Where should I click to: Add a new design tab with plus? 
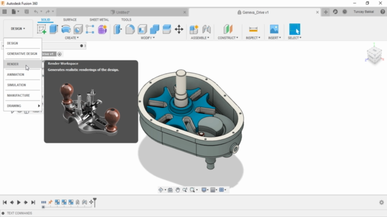[x=326, y=12]
